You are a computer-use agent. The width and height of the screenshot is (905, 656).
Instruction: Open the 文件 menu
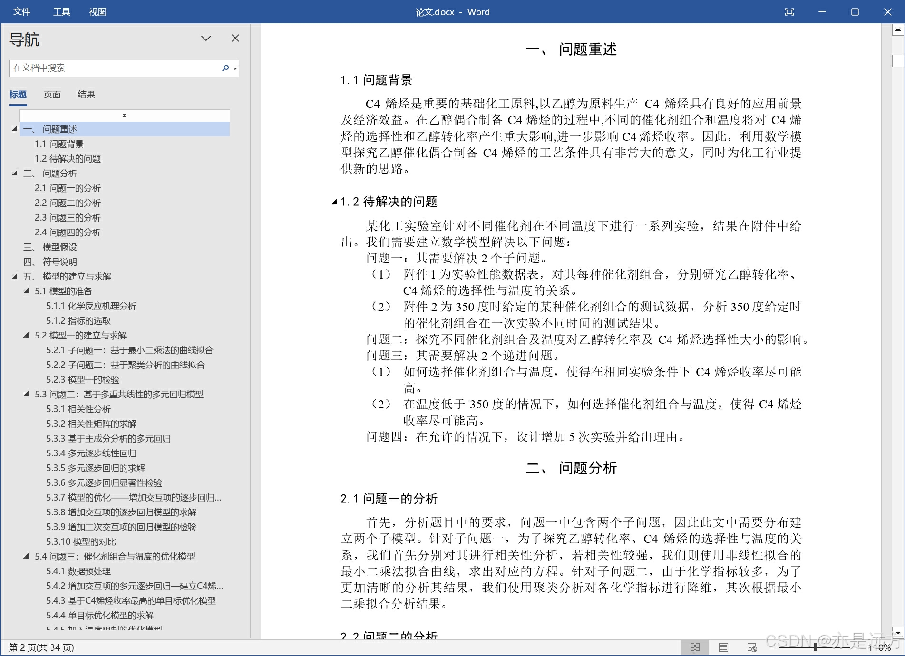[22, 12]
